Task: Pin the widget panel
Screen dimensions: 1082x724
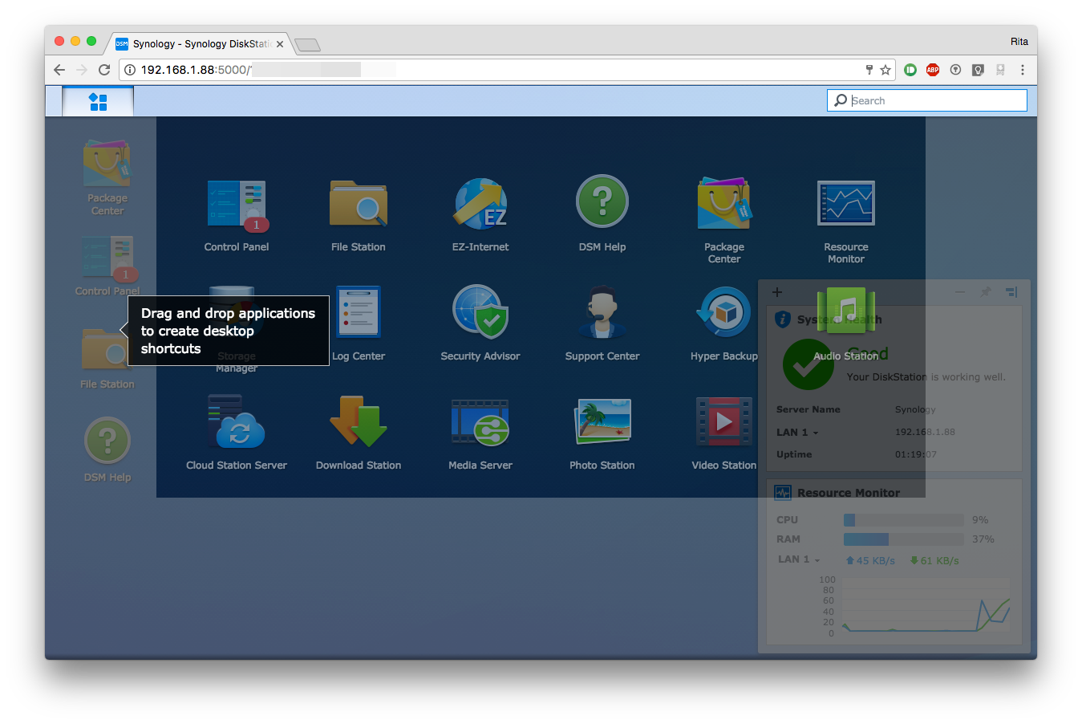Action: pos(986,292)
